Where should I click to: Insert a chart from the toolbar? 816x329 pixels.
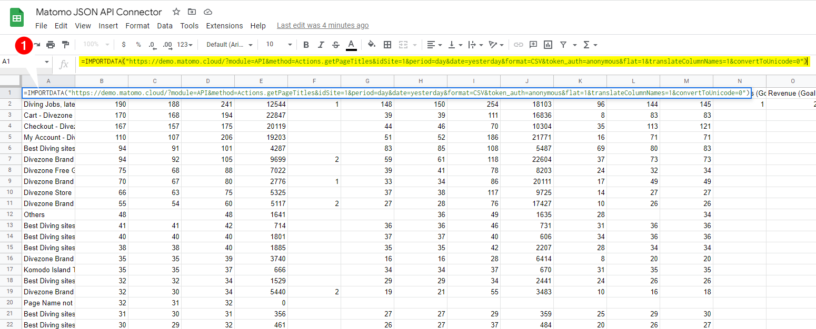pyautogui.click(x=548, y=45)
